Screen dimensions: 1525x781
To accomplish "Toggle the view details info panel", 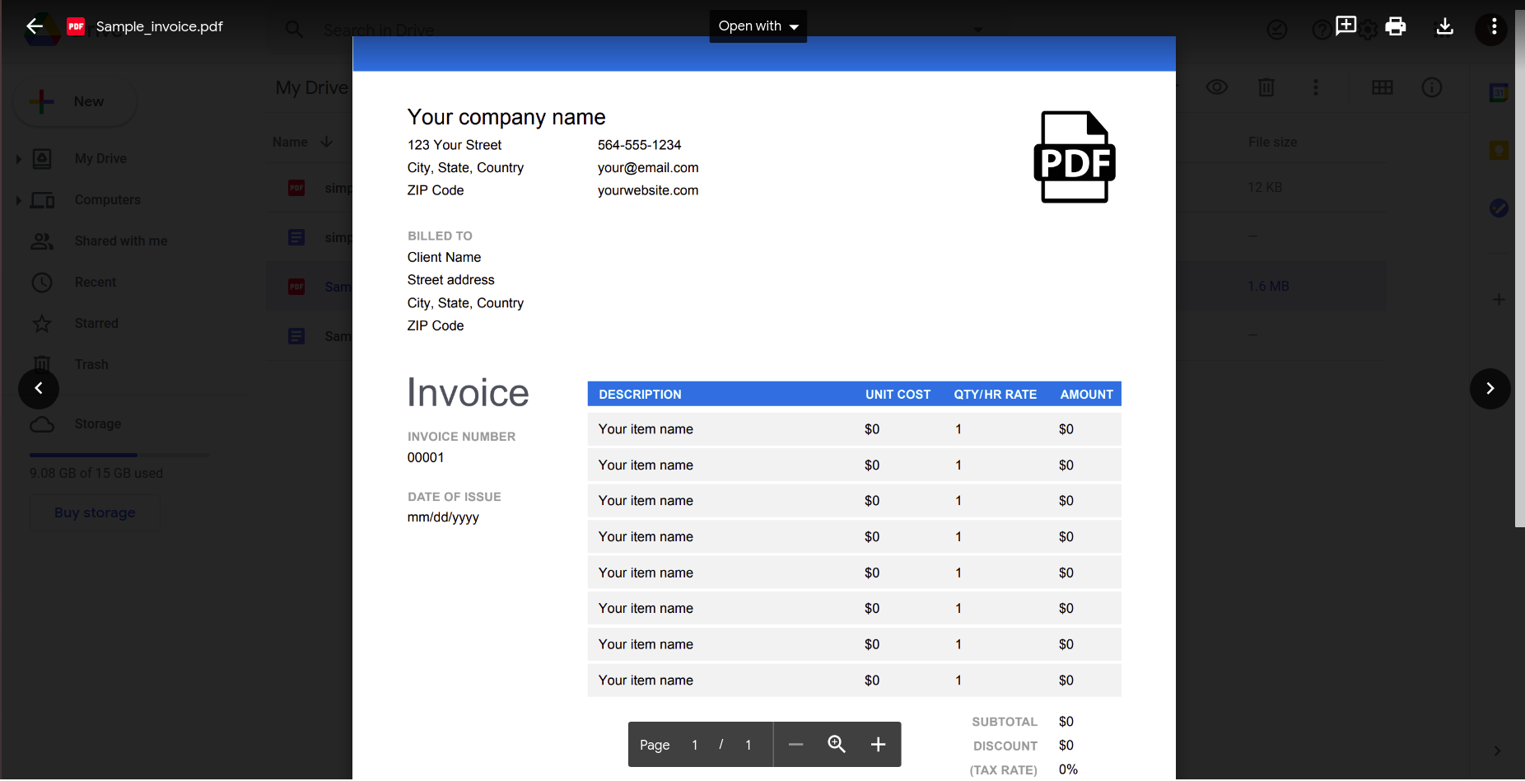I will point(1432,87).
